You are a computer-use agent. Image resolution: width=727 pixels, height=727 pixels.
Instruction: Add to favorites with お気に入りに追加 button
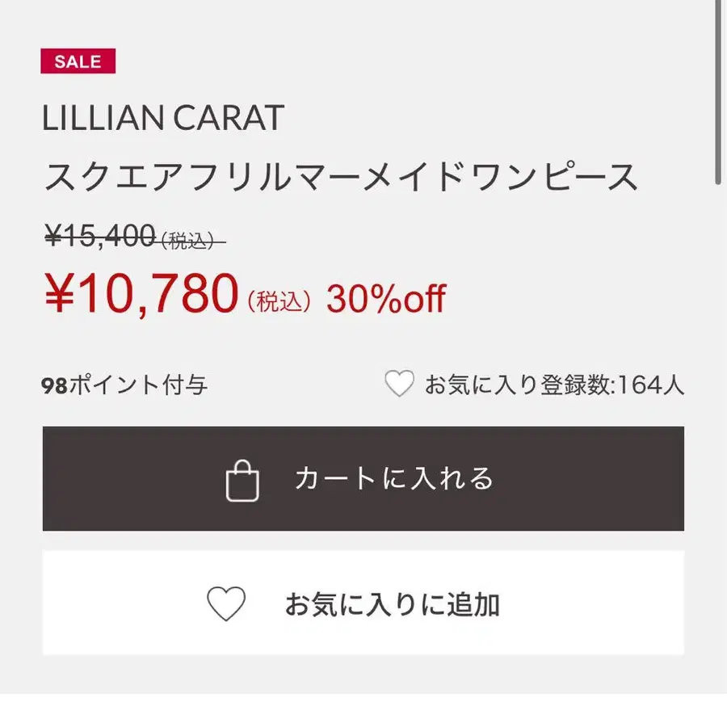coord(363,603)
